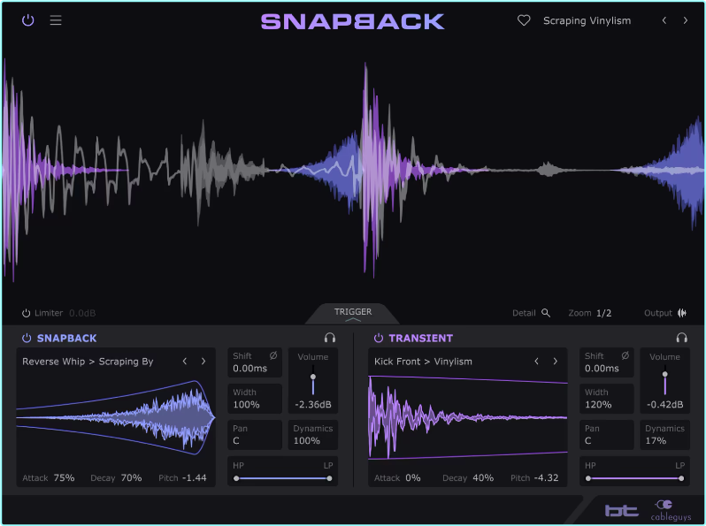Solo the Transient layer with headphones
The image size is (706, 526).
[682, 338]
